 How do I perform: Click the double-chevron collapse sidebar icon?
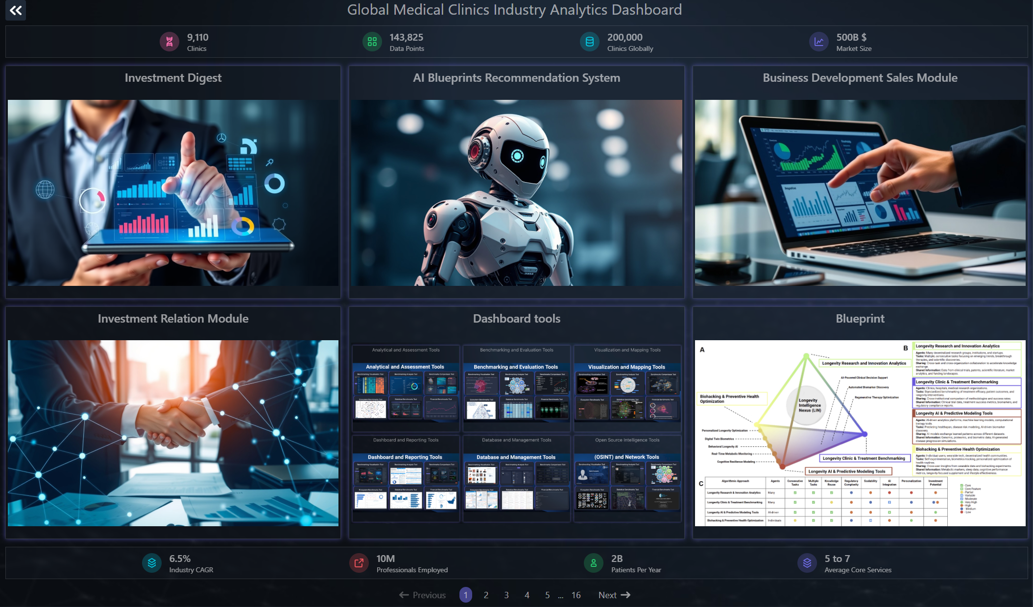16,10
